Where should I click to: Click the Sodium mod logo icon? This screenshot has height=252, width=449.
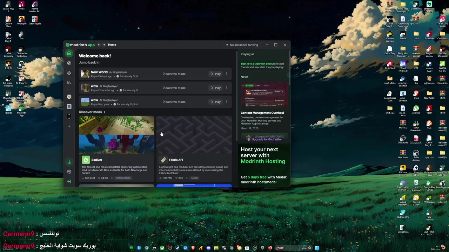tap(86, 160)
